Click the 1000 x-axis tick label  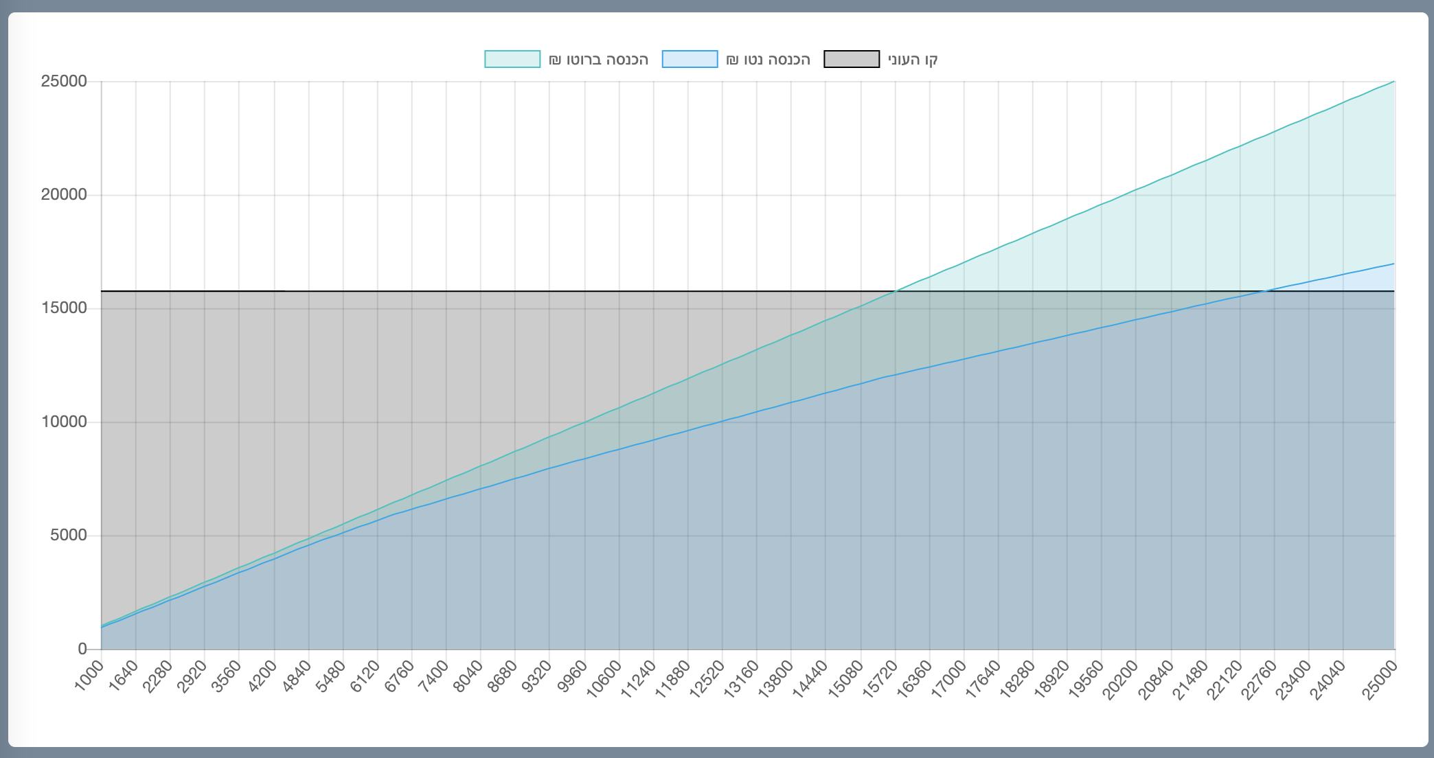pos(88,676)
